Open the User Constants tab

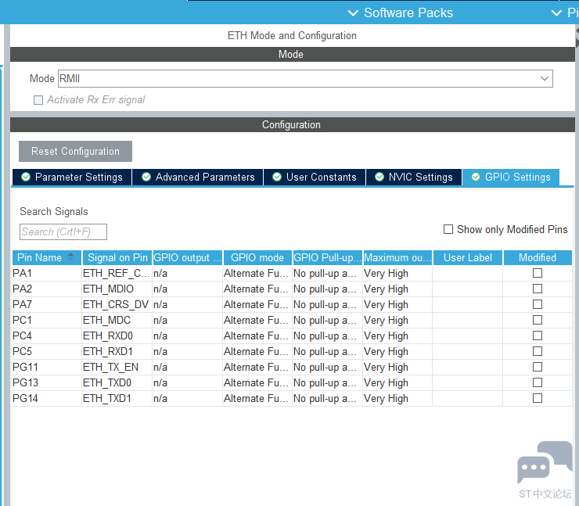coord(315,178)
